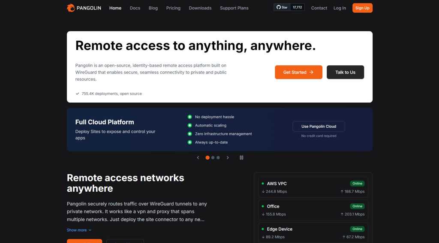The height and width of the screenshot is (243, 439).
Task: Select the third carousel dot
Action: point(218,158)
